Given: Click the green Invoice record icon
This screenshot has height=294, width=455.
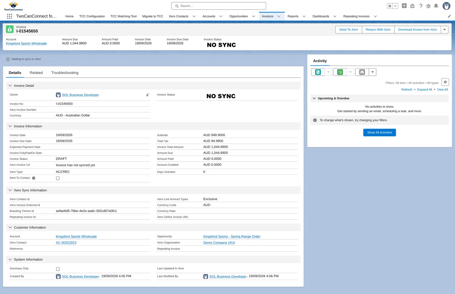Looking at the screenshot, I should click(10, 29).
